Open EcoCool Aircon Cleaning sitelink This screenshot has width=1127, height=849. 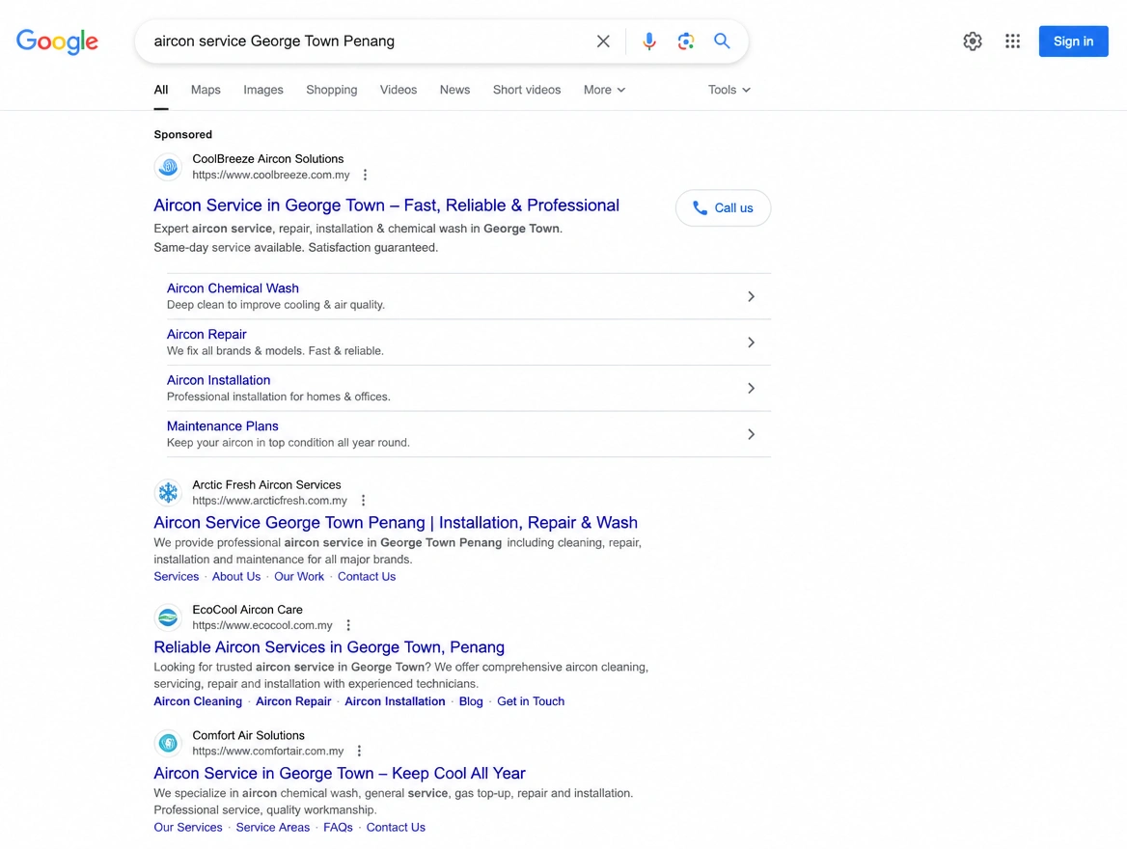pyautogui.click(x=198, y=701)
